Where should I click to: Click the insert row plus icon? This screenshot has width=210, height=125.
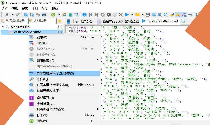103,15
